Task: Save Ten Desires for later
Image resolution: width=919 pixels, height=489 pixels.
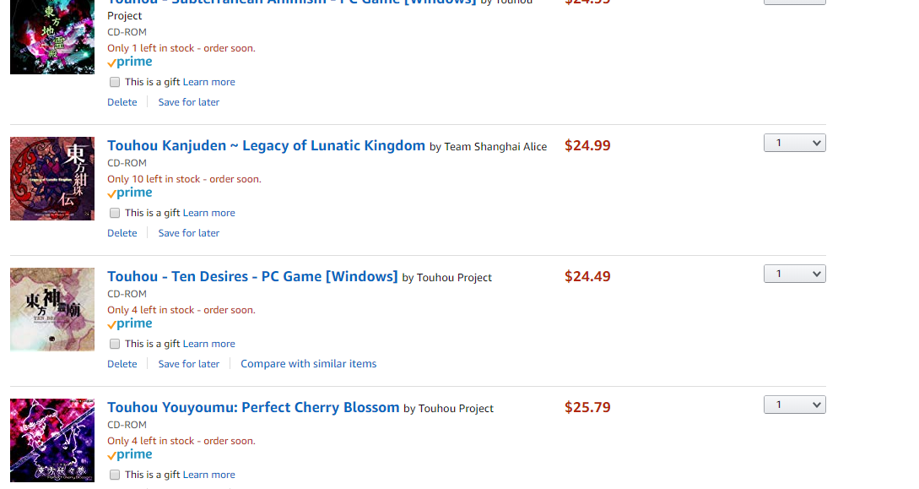Action: pyautogui.click(x=189, y=364)
